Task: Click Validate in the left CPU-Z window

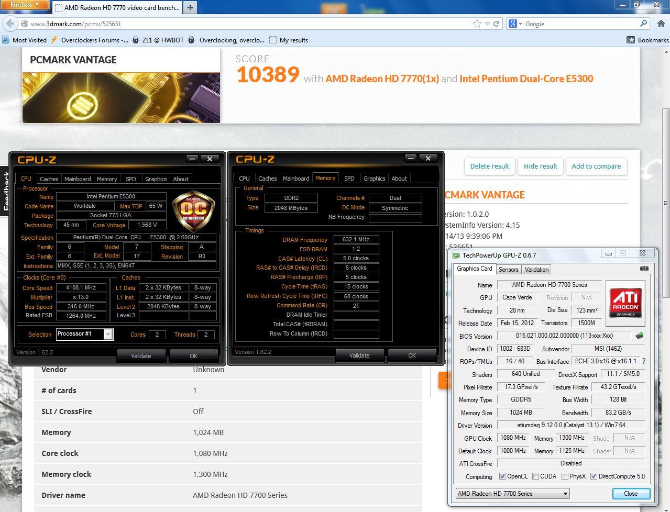Action: 141,355
